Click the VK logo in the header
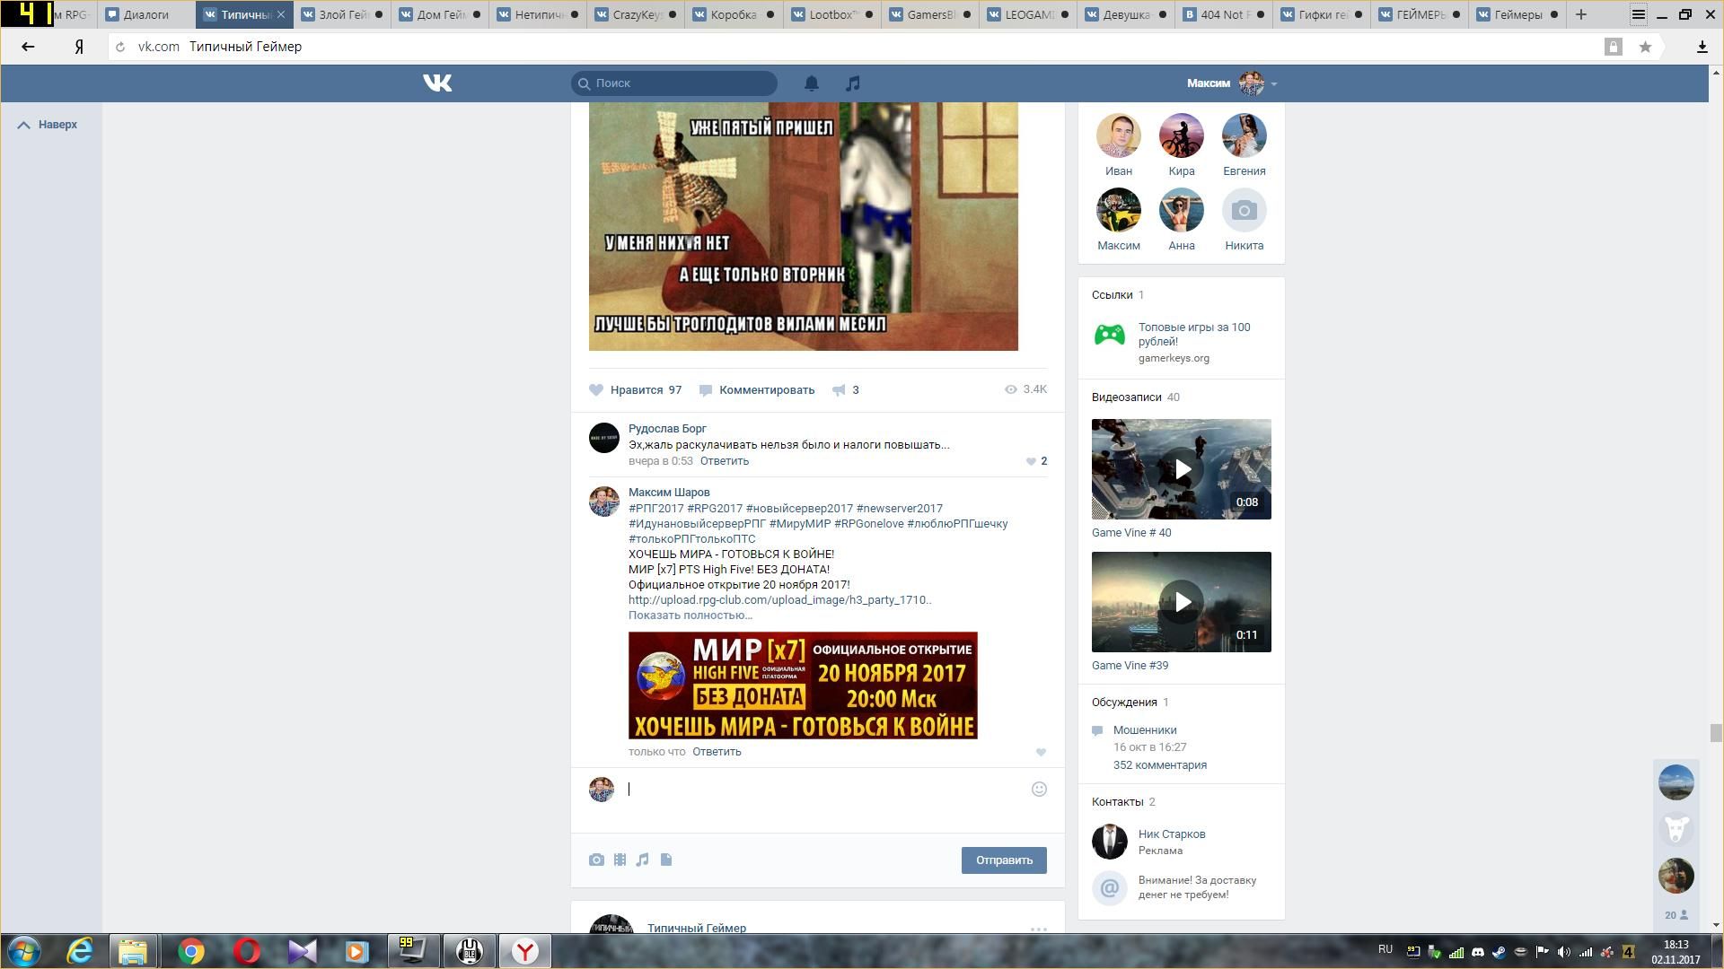The width and height of the screenshot is (1724, 969). pos(437,83)
